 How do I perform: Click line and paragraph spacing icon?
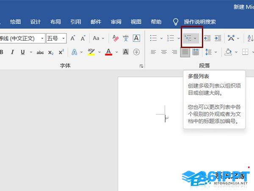pyautogui.click(x=208, y=52)
